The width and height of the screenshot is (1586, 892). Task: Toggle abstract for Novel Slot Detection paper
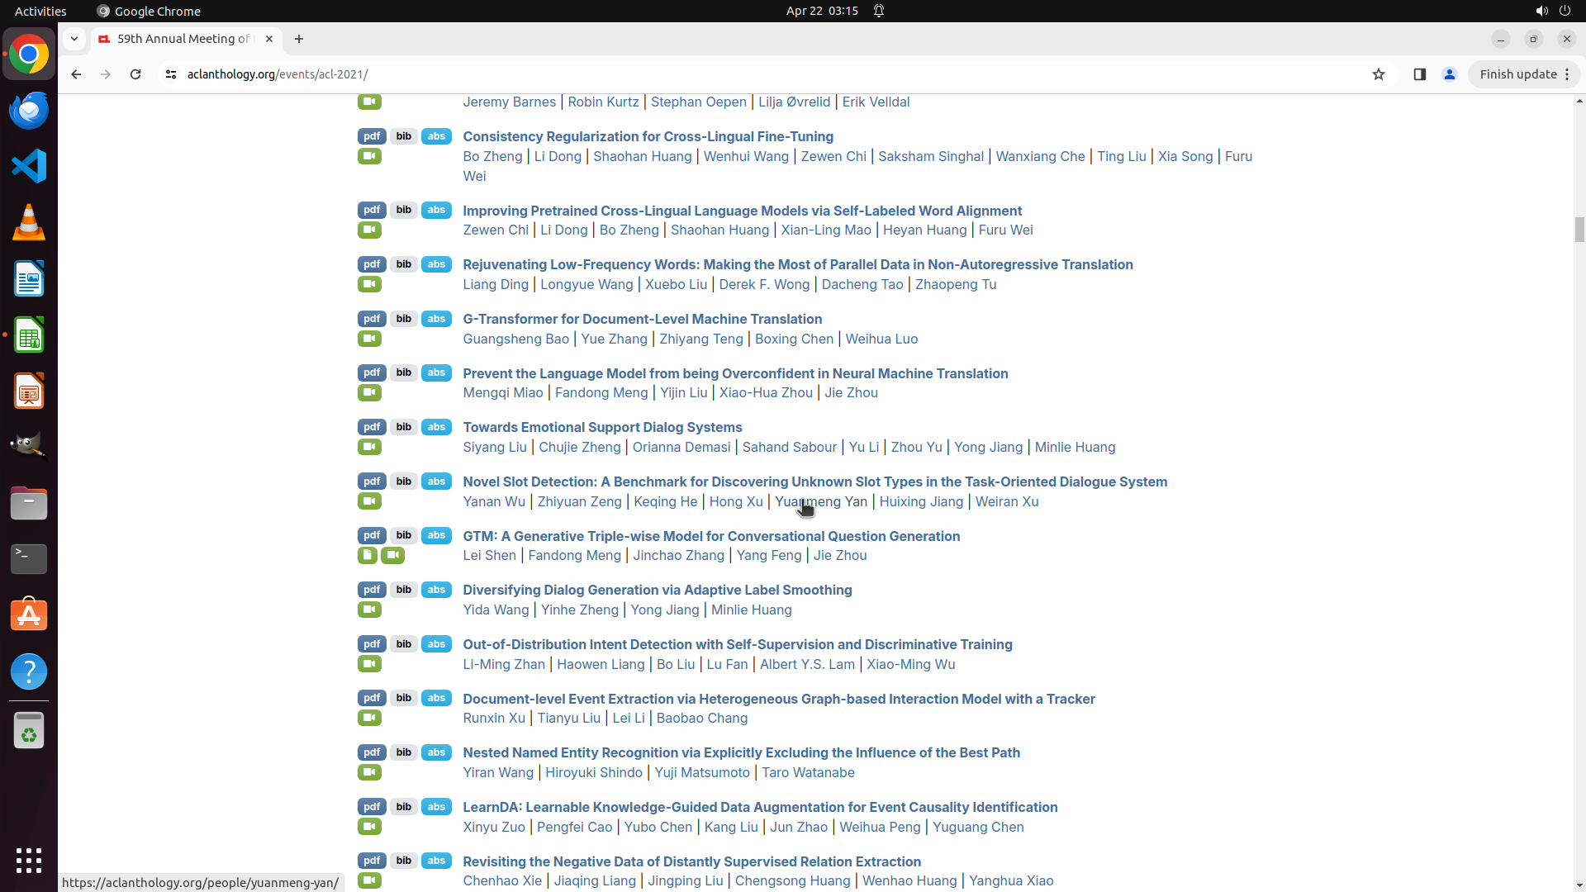pyautogui.click(x=436, y=482)
